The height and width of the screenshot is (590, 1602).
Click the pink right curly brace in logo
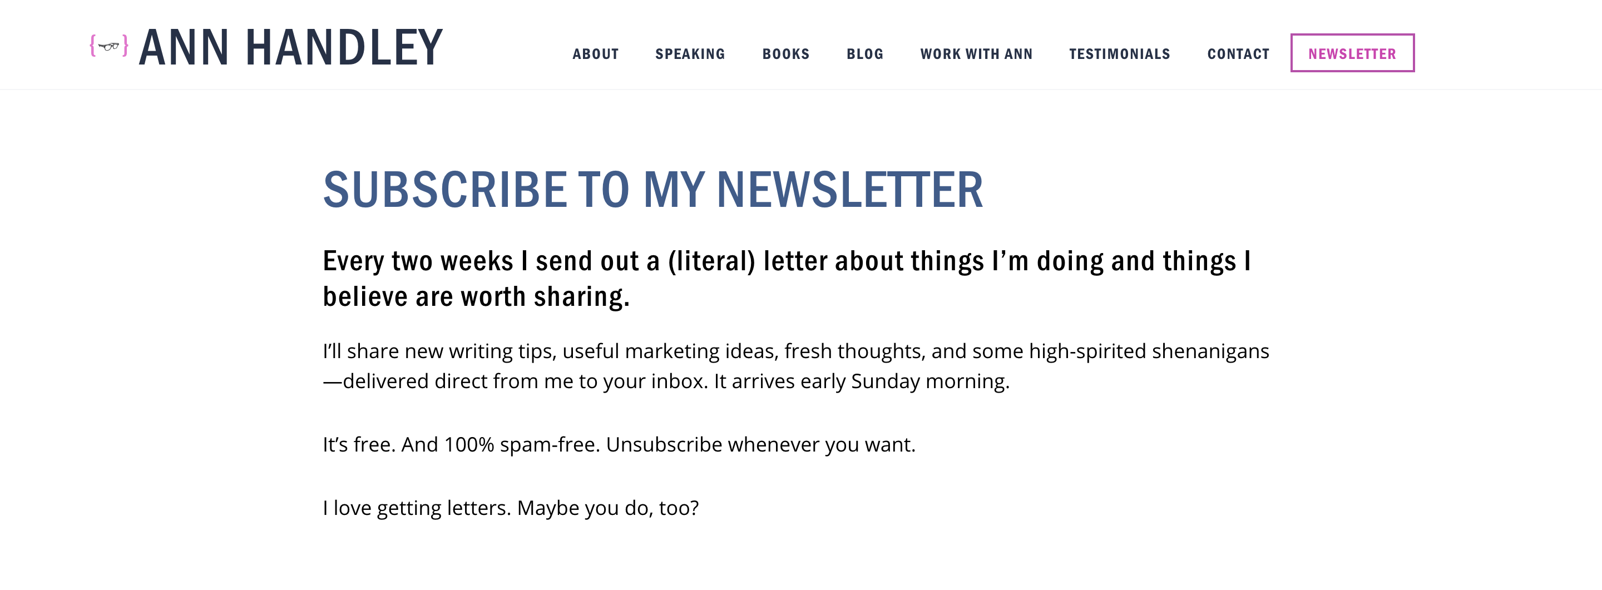click(125, 46)
